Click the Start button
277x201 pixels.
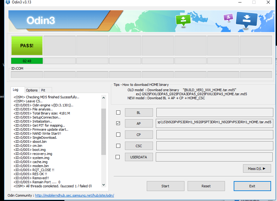pyautogui.click(x=165, y=186)
